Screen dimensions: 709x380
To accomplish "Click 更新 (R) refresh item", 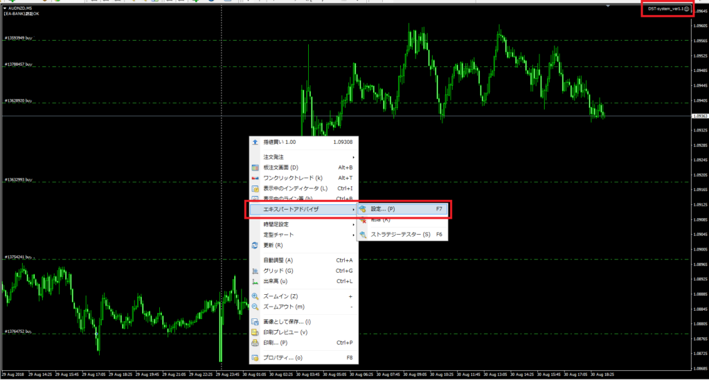I will [303, 245].
